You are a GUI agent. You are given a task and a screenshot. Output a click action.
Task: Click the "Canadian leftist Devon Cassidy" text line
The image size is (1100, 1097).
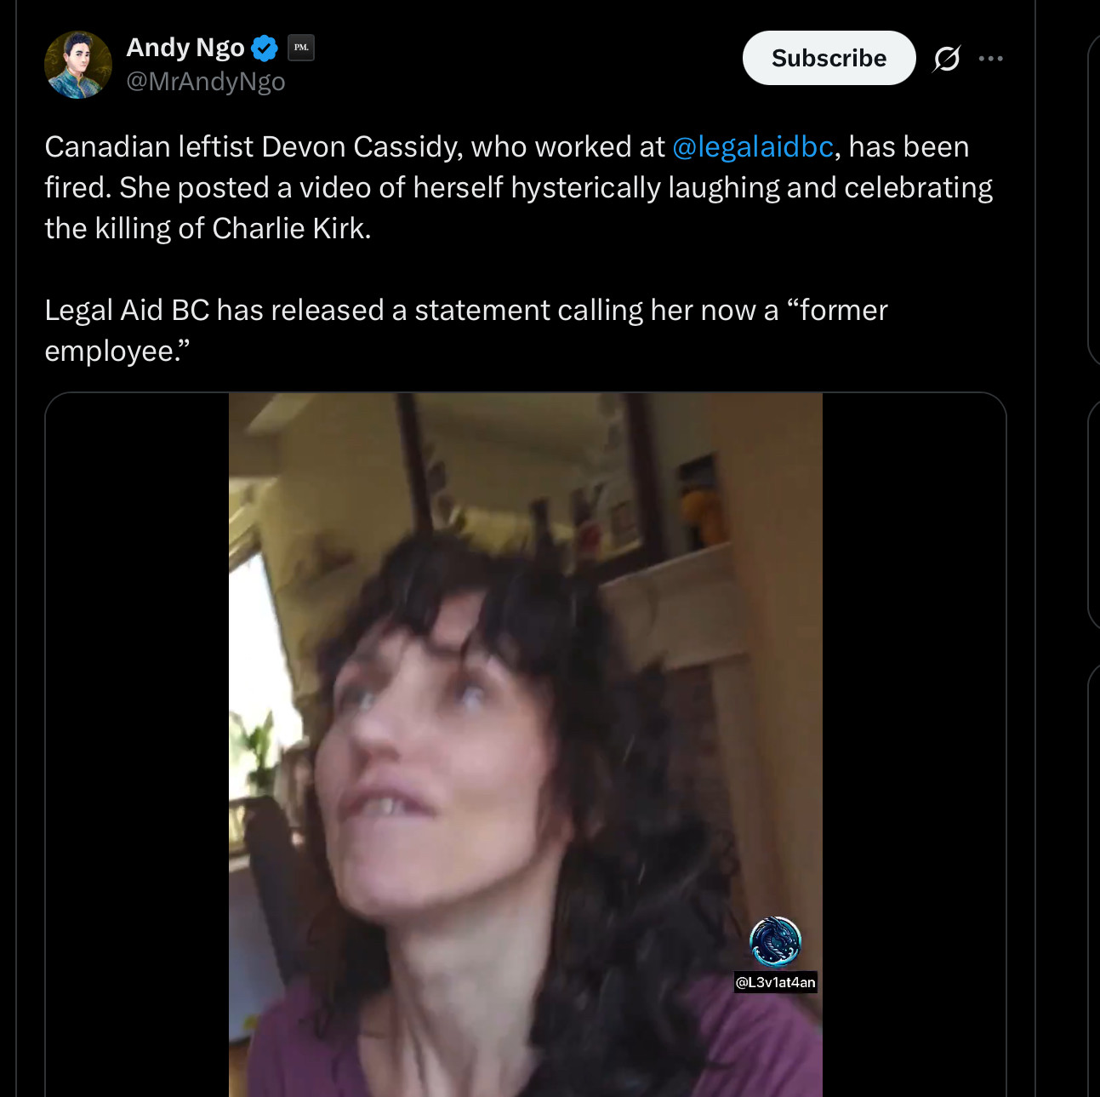point(255,147)
